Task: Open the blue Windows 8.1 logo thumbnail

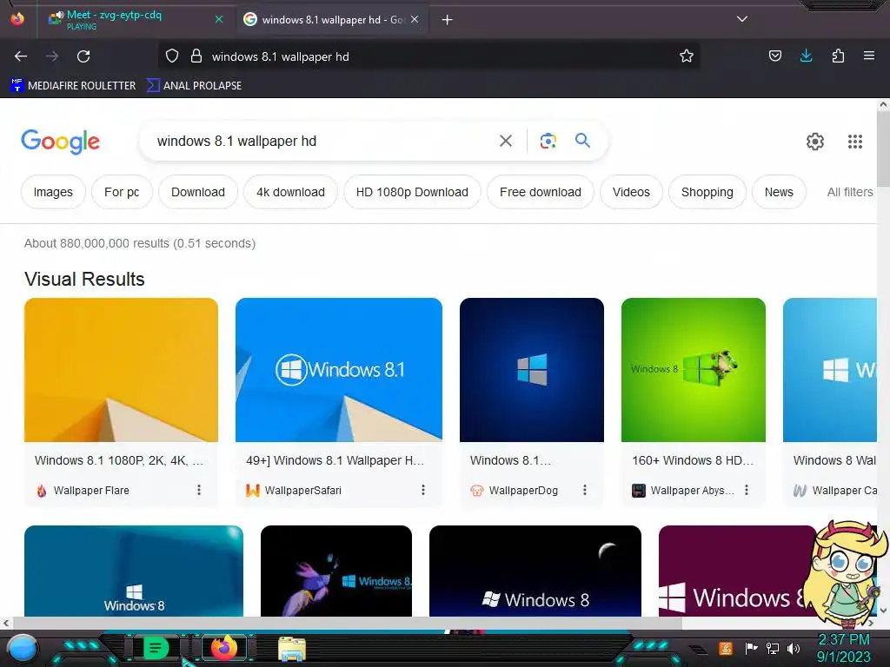Action: (339, 370)
